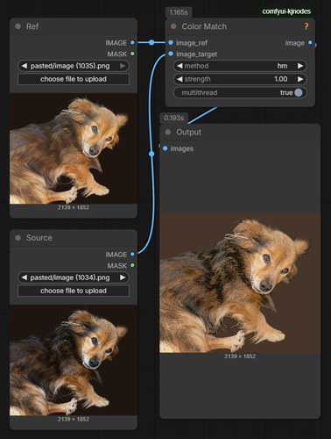The image size is (331, 439).
Task: Click Color Match node title
Action: (204, 26)
